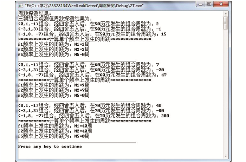Viewport: 246px width, 162px height.
Task: Click the 'N1=9周' result line
Action: pos(53,85)
